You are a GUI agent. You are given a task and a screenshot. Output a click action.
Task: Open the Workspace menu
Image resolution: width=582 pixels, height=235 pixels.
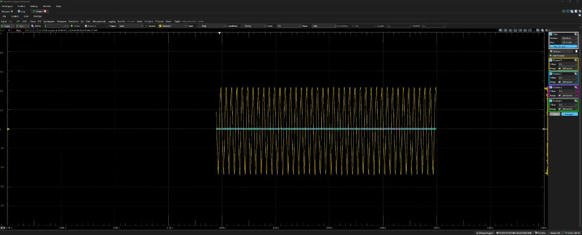tap(7, 6)
